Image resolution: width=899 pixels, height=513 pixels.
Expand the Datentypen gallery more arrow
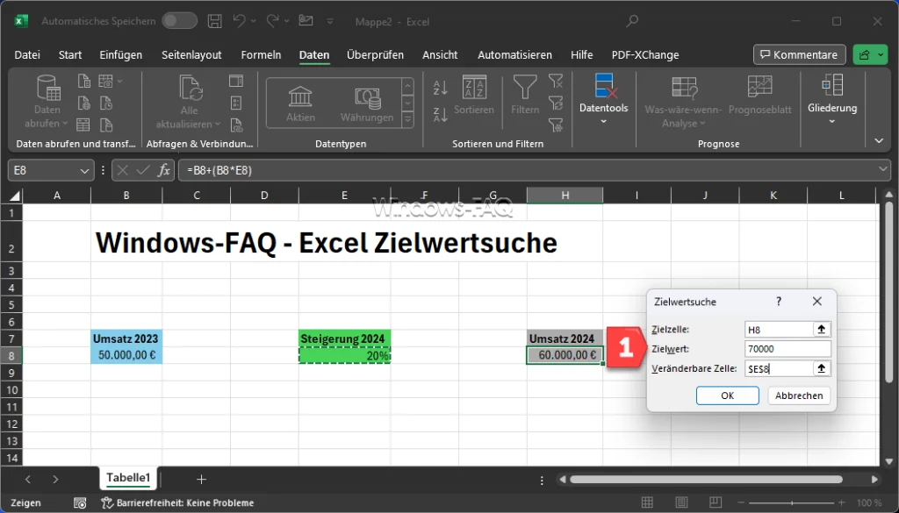[x=407, y=119]
